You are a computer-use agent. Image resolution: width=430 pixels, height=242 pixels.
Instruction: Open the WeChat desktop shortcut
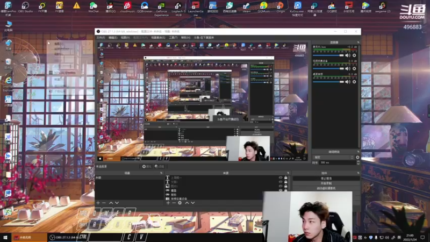coord(93,7)
